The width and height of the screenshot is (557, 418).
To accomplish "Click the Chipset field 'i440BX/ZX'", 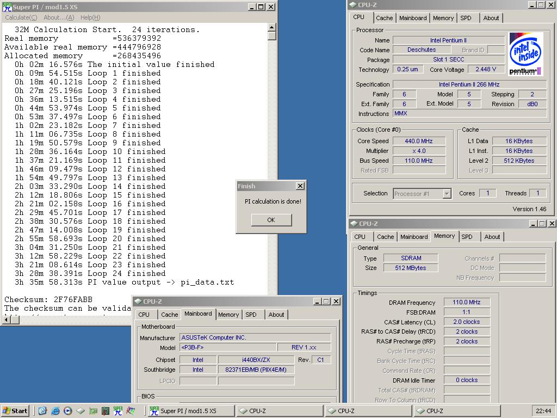I will [256, 360].
